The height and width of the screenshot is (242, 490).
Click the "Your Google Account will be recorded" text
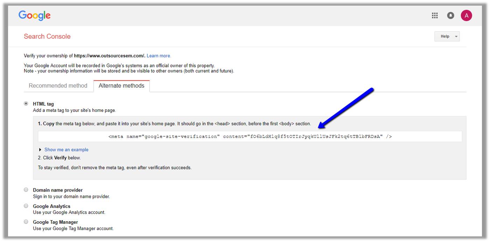click(x=119, y=66)
